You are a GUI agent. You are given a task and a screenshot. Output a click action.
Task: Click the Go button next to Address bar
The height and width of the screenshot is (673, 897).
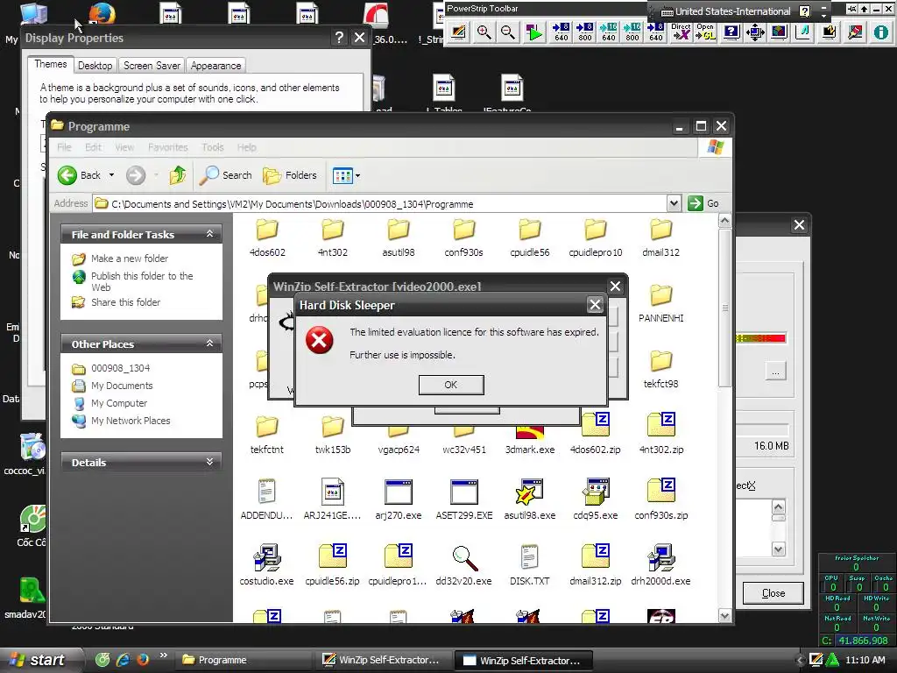pos(704,203)
